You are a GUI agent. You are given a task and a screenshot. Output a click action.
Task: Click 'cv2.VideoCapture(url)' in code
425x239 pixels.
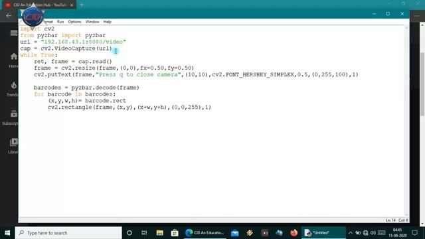[x=76, y=48]
